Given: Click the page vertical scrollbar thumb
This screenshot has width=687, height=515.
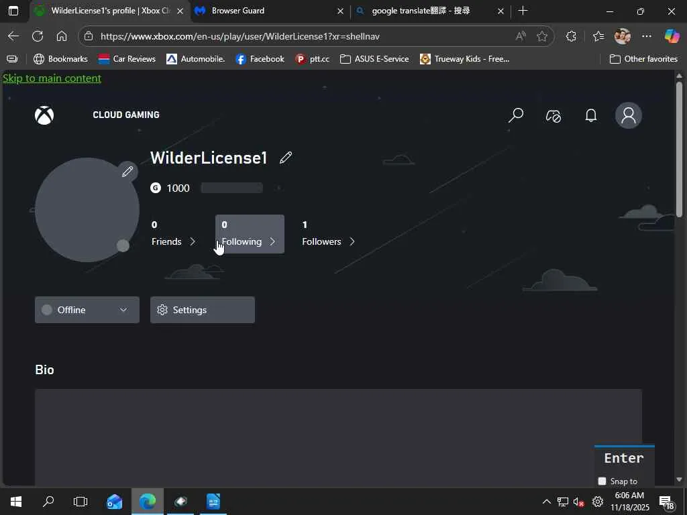Looking at the screenshot, I should [x=679, y=149].
